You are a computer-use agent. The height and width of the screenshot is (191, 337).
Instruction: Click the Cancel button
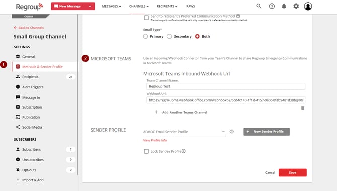tap(270, 172)
